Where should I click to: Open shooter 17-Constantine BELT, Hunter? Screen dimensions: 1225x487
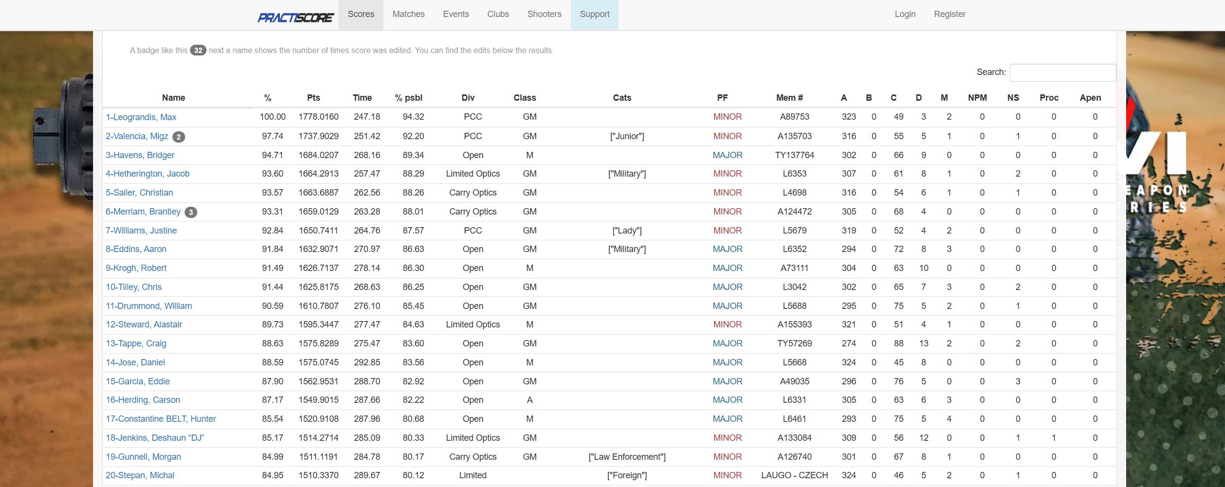(x=161, y=419)
